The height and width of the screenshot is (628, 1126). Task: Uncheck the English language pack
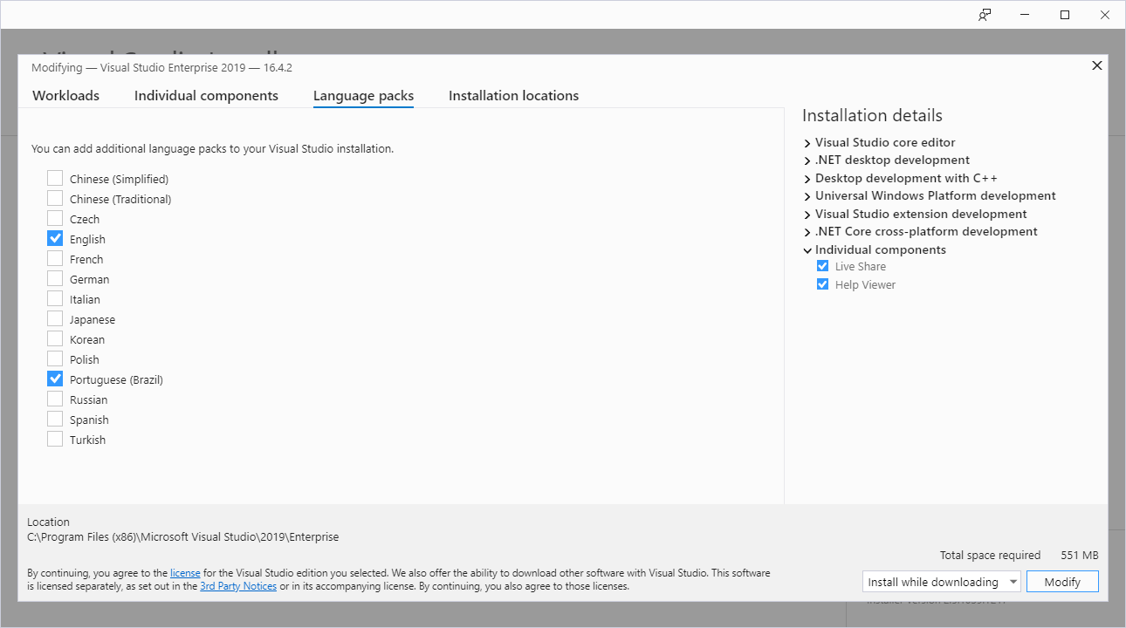tap(55, 238)
